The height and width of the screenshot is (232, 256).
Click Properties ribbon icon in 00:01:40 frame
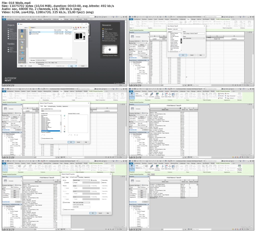coord(132,96)
